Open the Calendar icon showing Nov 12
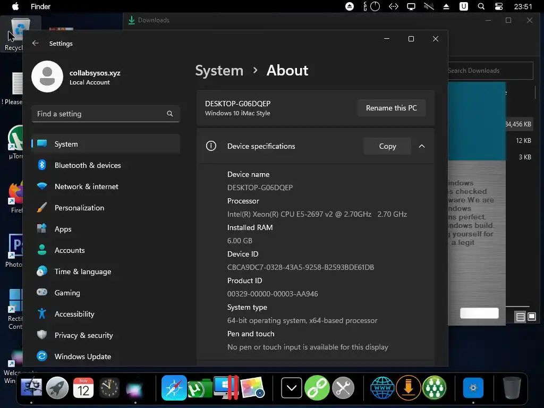Image resolution: width=544 pixels, height=408 pixels. 83,388
